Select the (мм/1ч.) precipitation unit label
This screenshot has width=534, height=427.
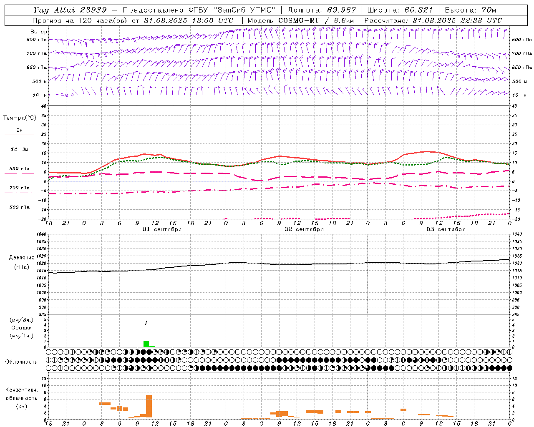pyautogui.click(x=22, y=336)
